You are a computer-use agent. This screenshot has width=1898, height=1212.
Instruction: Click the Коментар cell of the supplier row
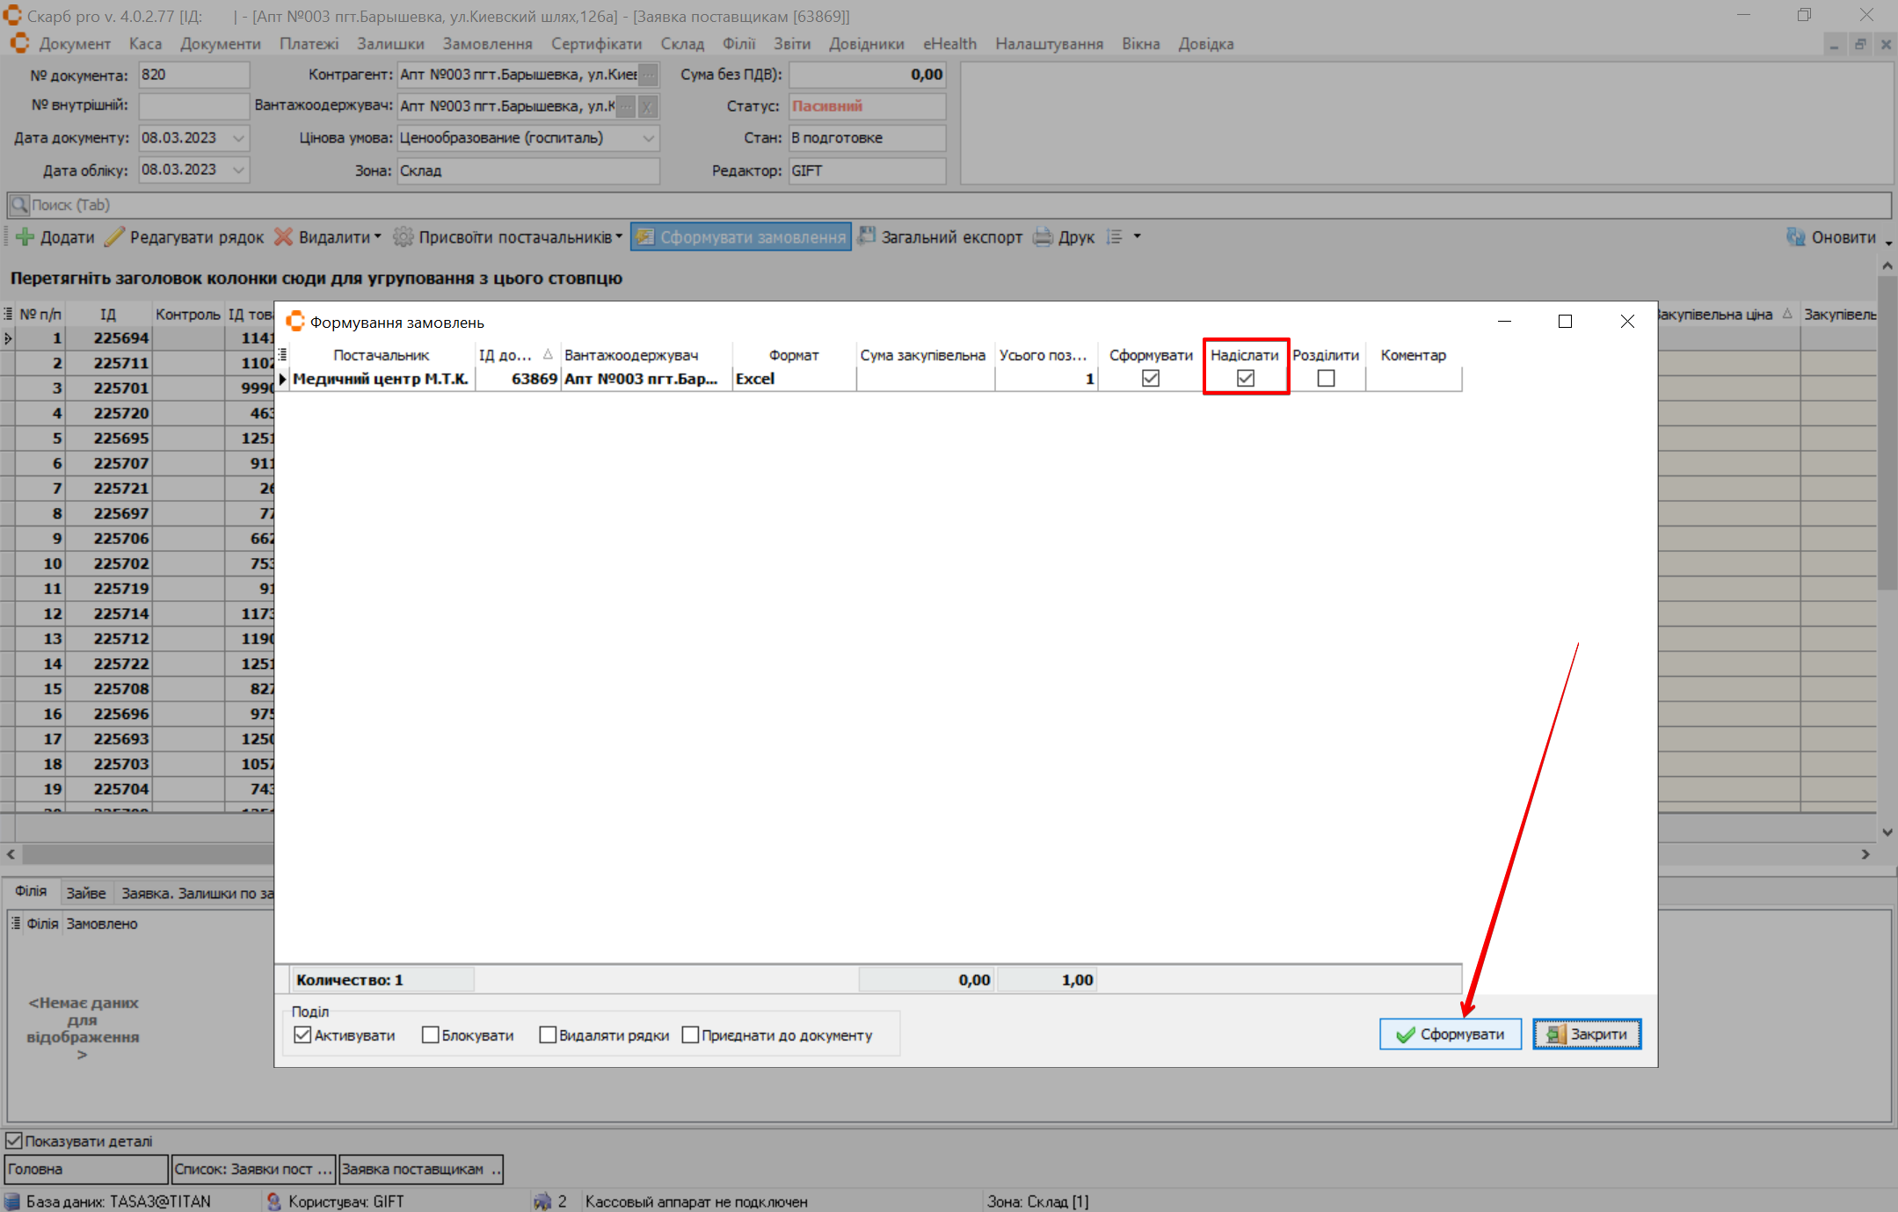pyautogui.click(x=1413, y=379)
